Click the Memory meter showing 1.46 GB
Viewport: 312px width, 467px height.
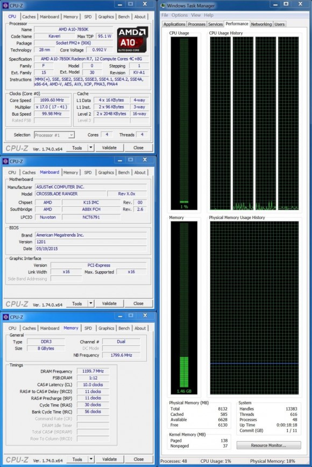click(x=184, y=308)
